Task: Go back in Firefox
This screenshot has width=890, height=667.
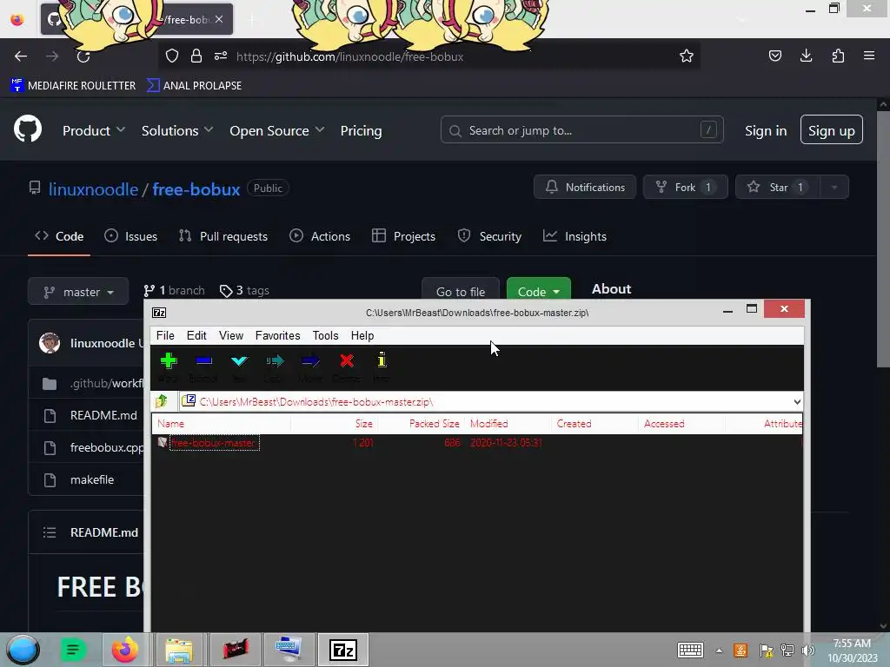Action: point(21,56)
